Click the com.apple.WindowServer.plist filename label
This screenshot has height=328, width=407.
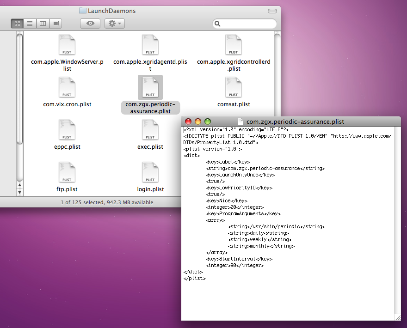(x=67, y=65)
